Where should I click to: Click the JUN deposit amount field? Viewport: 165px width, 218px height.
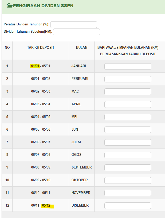point(128,130)
